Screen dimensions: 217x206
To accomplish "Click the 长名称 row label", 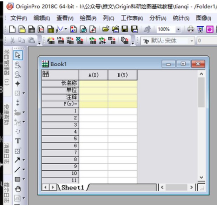I will pos(60,83).
